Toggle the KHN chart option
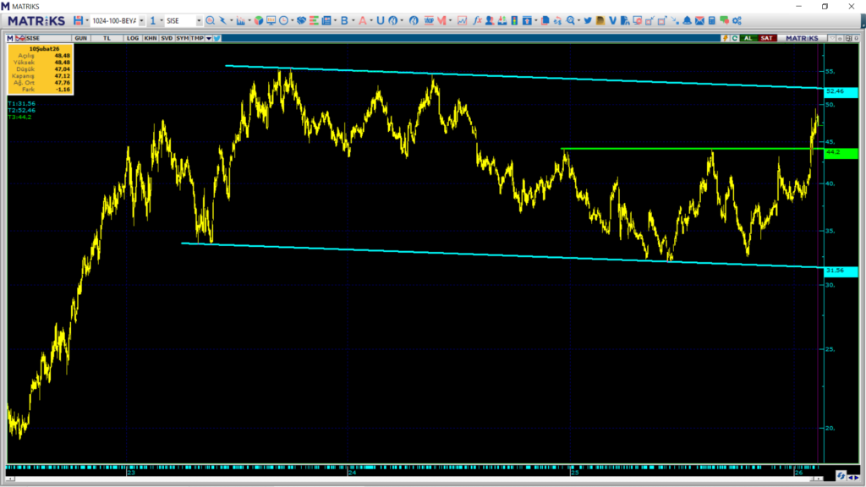The image size is (866, 487). 150,38
